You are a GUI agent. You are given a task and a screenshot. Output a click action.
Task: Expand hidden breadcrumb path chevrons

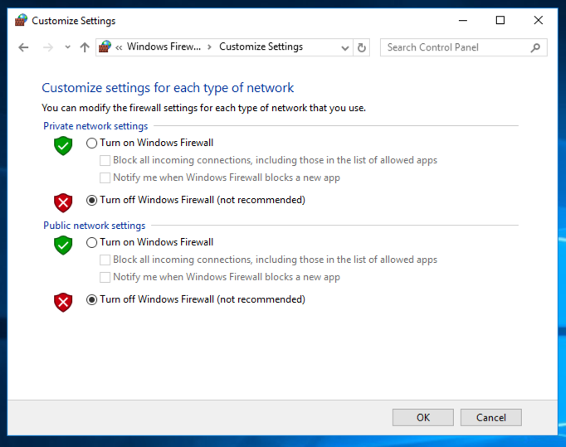point(120,47)
